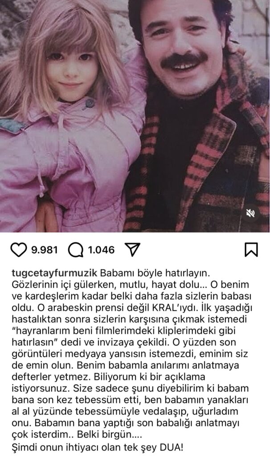Save the post with the bookmark icon
The width and height of the screenshot is (270, 456).
click(x=251, y=250)
